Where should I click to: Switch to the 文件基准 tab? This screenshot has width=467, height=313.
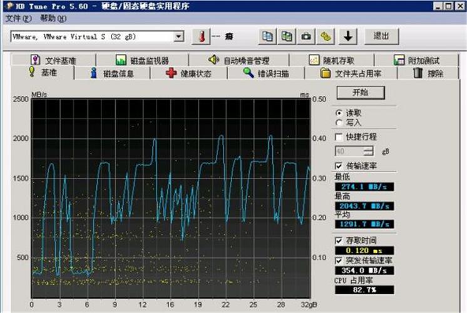click(54, 60)
